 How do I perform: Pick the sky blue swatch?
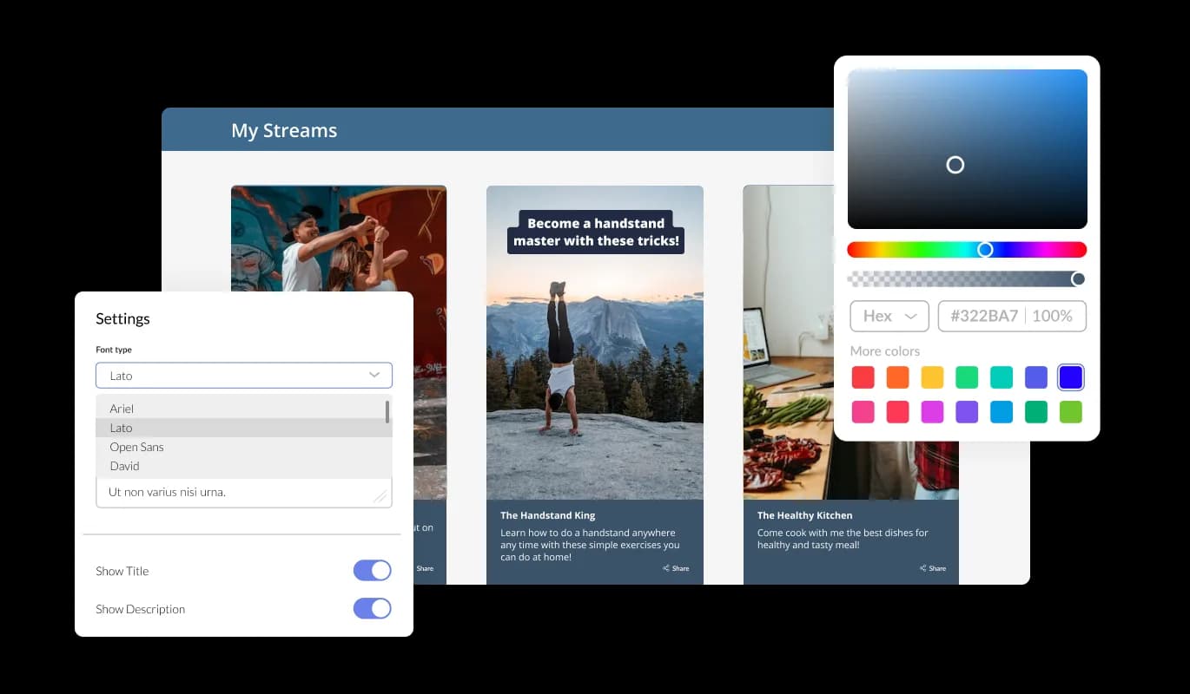point(1002,412)
